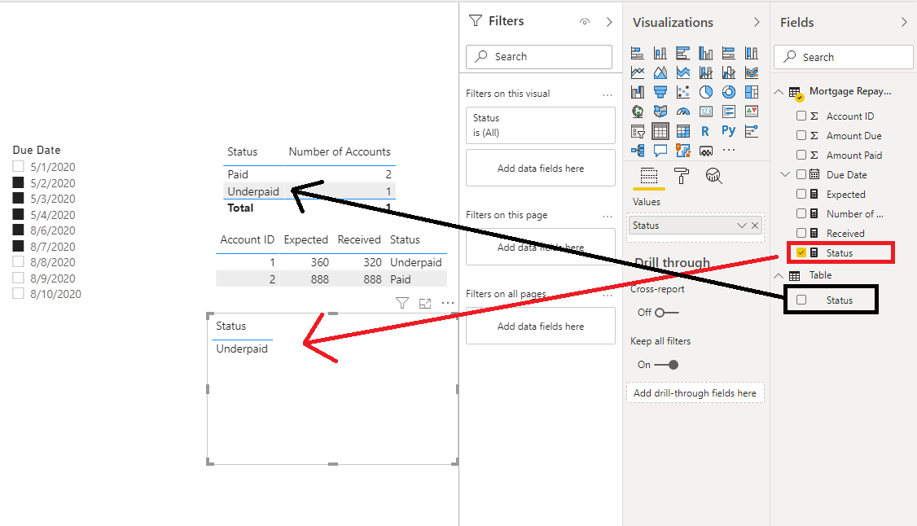917x526 pixels.
Task: Select the KPI visual
Action: point(752,111)
